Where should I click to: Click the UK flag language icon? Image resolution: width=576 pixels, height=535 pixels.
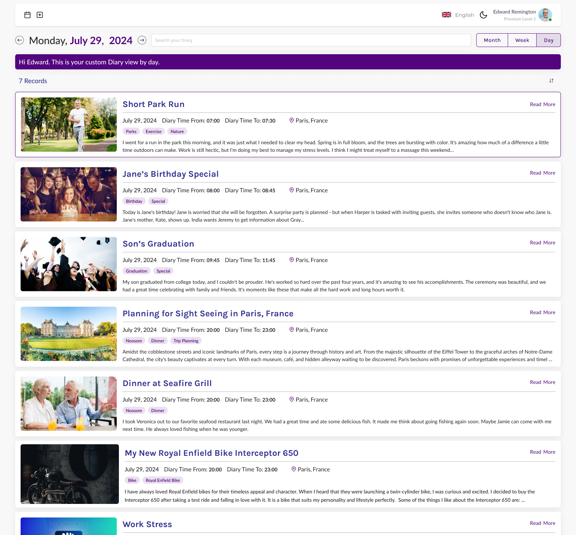[x=446, y=15]
